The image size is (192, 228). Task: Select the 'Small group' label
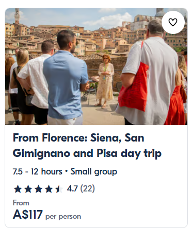click(94, 172)
